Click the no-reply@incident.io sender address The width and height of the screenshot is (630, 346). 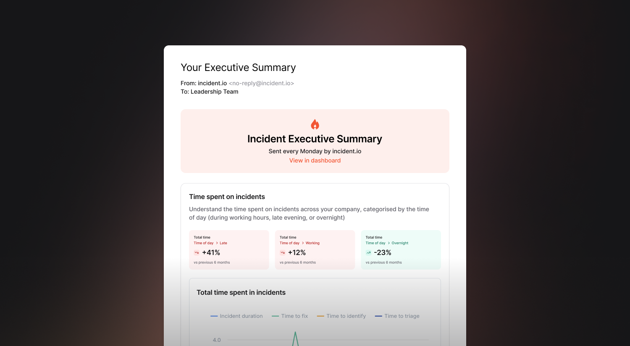[261, 83]
